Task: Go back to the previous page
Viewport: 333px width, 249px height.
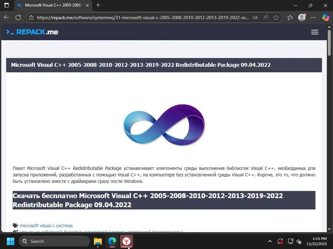Action: (x=7, y=18)
